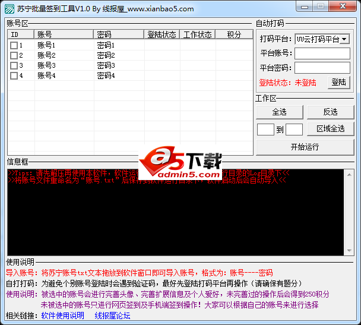The height and width of the screenshot is (325, 361).
Task: Click the ID column header
Action: pos(21,34)
